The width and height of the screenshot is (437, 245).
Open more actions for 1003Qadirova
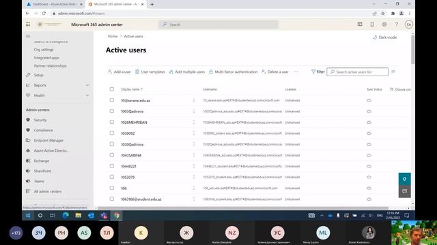coord(194,111)
